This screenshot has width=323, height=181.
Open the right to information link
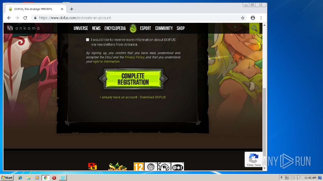point(106,62)
